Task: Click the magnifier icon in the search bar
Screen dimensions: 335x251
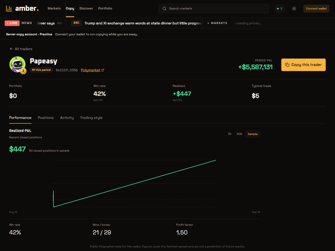Action: coord(165,8)
